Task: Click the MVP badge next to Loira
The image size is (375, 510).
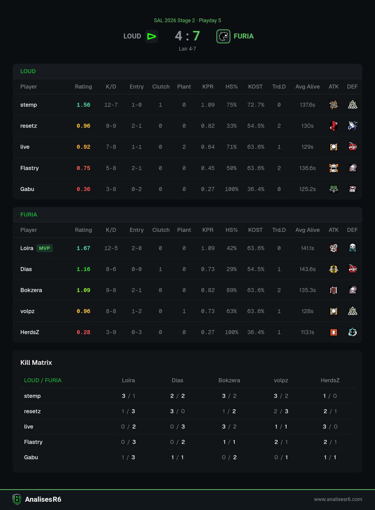Action: point(45,248)
